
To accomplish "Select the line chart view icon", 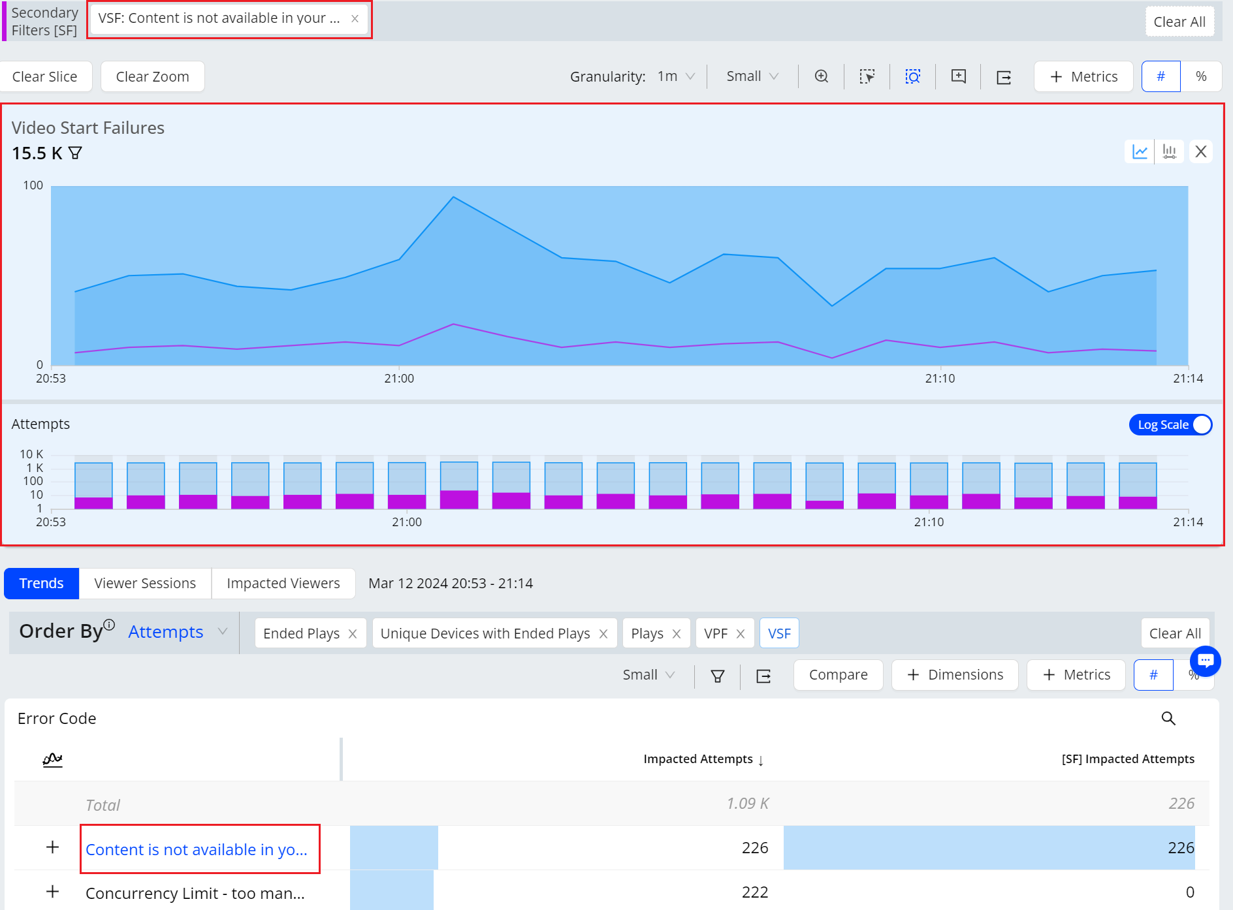I will [x=1140, y=151].
